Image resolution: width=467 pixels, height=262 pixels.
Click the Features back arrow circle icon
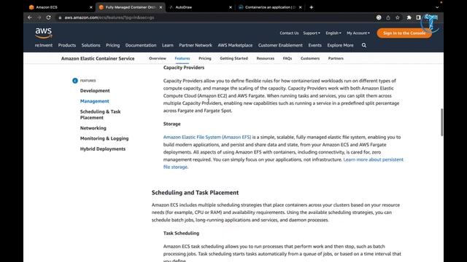[x=75, y=81]
